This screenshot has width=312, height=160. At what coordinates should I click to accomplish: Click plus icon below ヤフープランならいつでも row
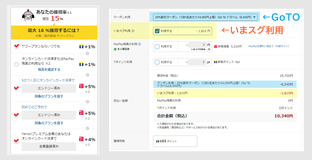[87, 53]
